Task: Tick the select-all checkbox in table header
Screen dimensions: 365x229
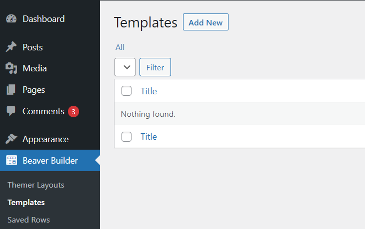Action: pyautogui.click(x=126, y=91)
